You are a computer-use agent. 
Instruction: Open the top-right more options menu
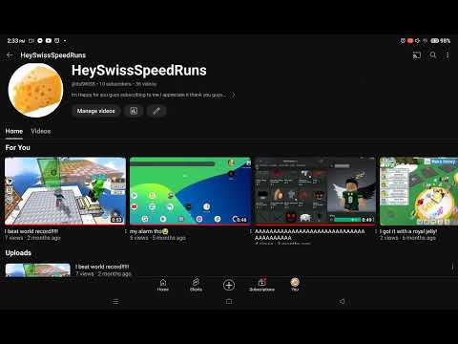click(x=448, y=55)
